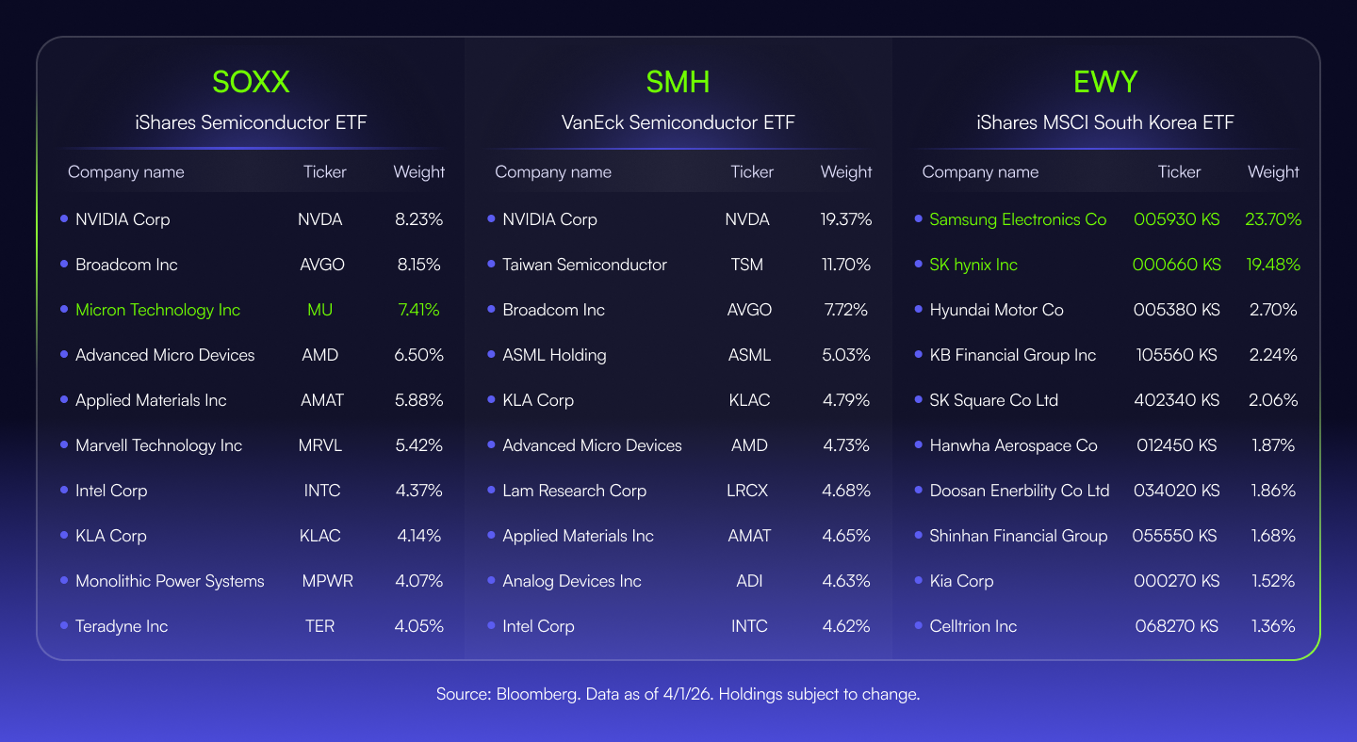The height and width of the screenshot is (742, 1357).
Task: Click the bullet next to SK hynix Inc
Action: pyautogui.click(x=918, y=265)
